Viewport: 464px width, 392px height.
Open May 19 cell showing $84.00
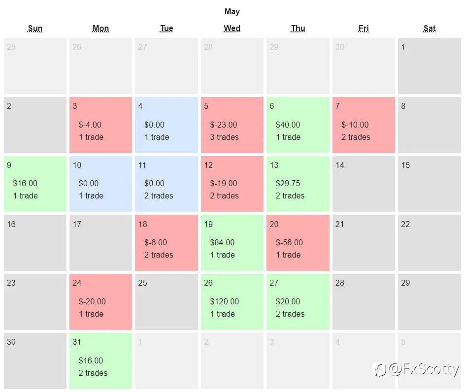click(232, 243)
